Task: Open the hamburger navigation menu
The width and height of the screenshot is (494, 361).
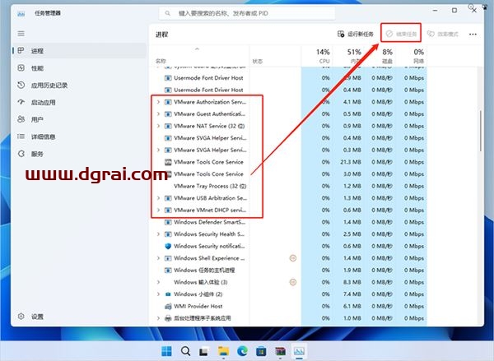Action: [21, 34]
